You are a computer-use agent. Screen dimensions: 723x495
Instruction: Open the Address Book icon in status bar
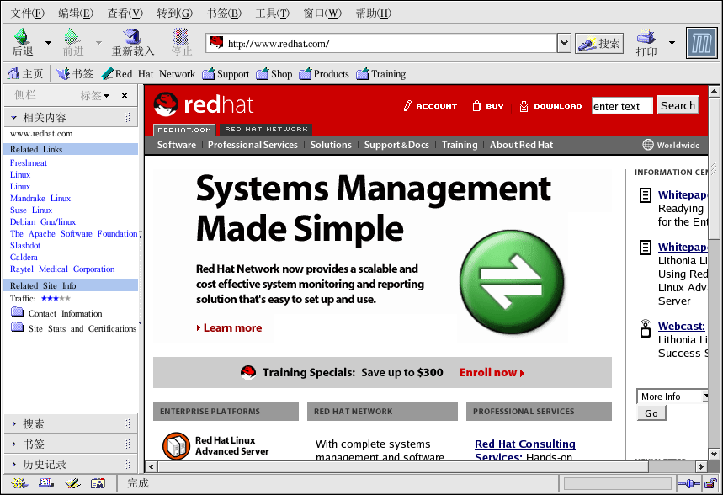coord(98,483)
